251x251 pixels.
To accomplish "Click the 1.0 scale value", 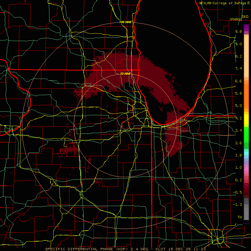I will click(x=238, y=168).
